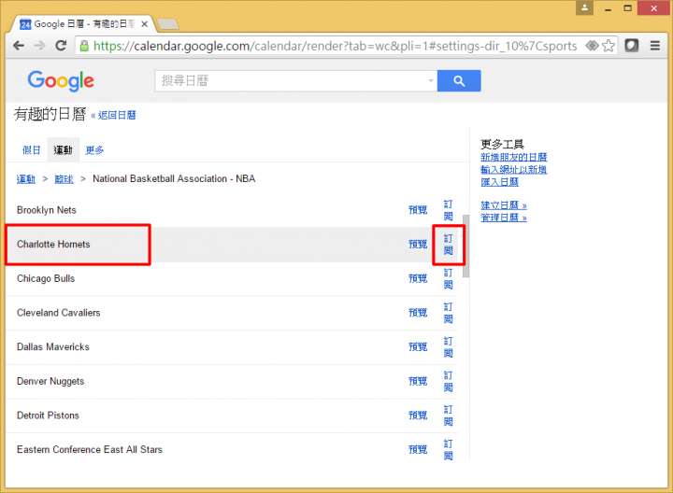This screenshot has width=673, height=493.
Task: Open the 管理日曆 link
Action: 504,218
